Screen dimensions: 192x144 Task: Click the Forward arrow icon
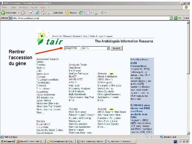(x=23, y=13)
